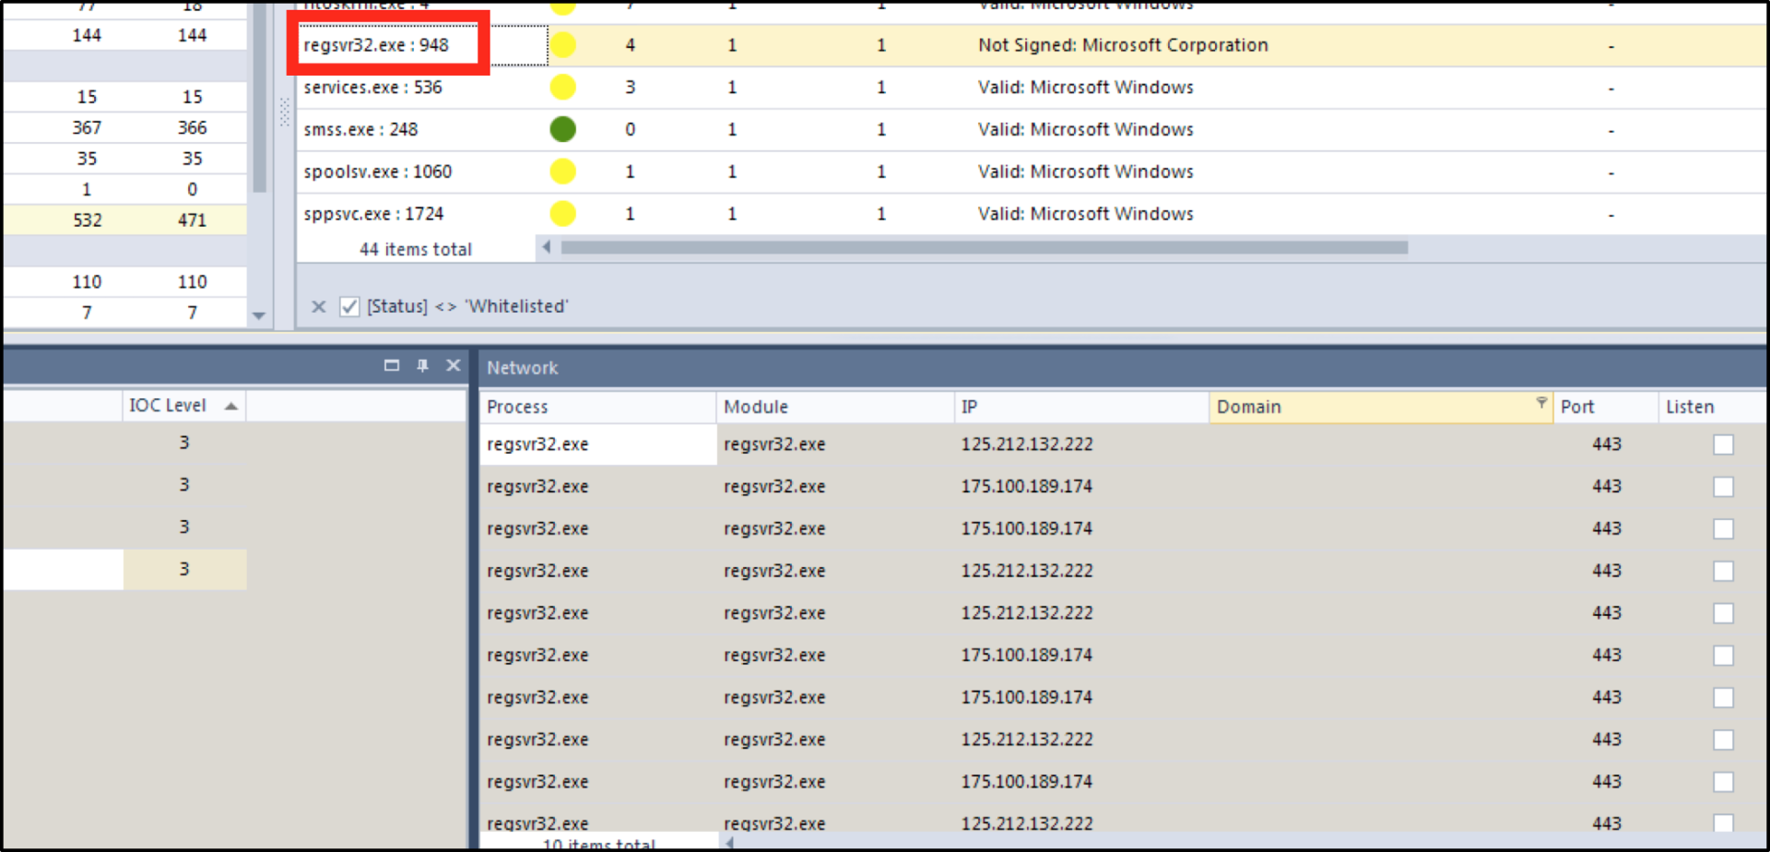
Task: Maximize the left panel using its window icon
Action: [x=392, y=365]
